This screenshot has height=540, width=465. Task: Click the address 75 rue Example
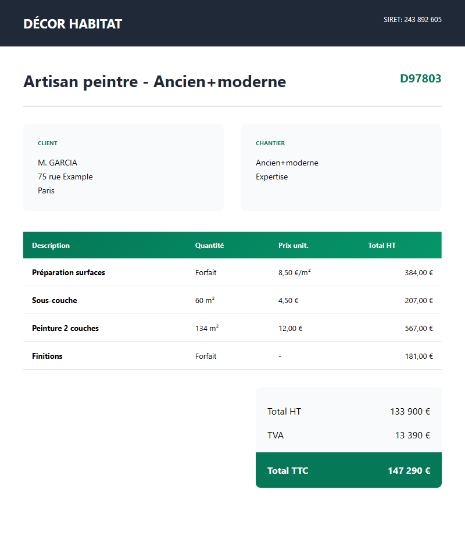[65, 177]
